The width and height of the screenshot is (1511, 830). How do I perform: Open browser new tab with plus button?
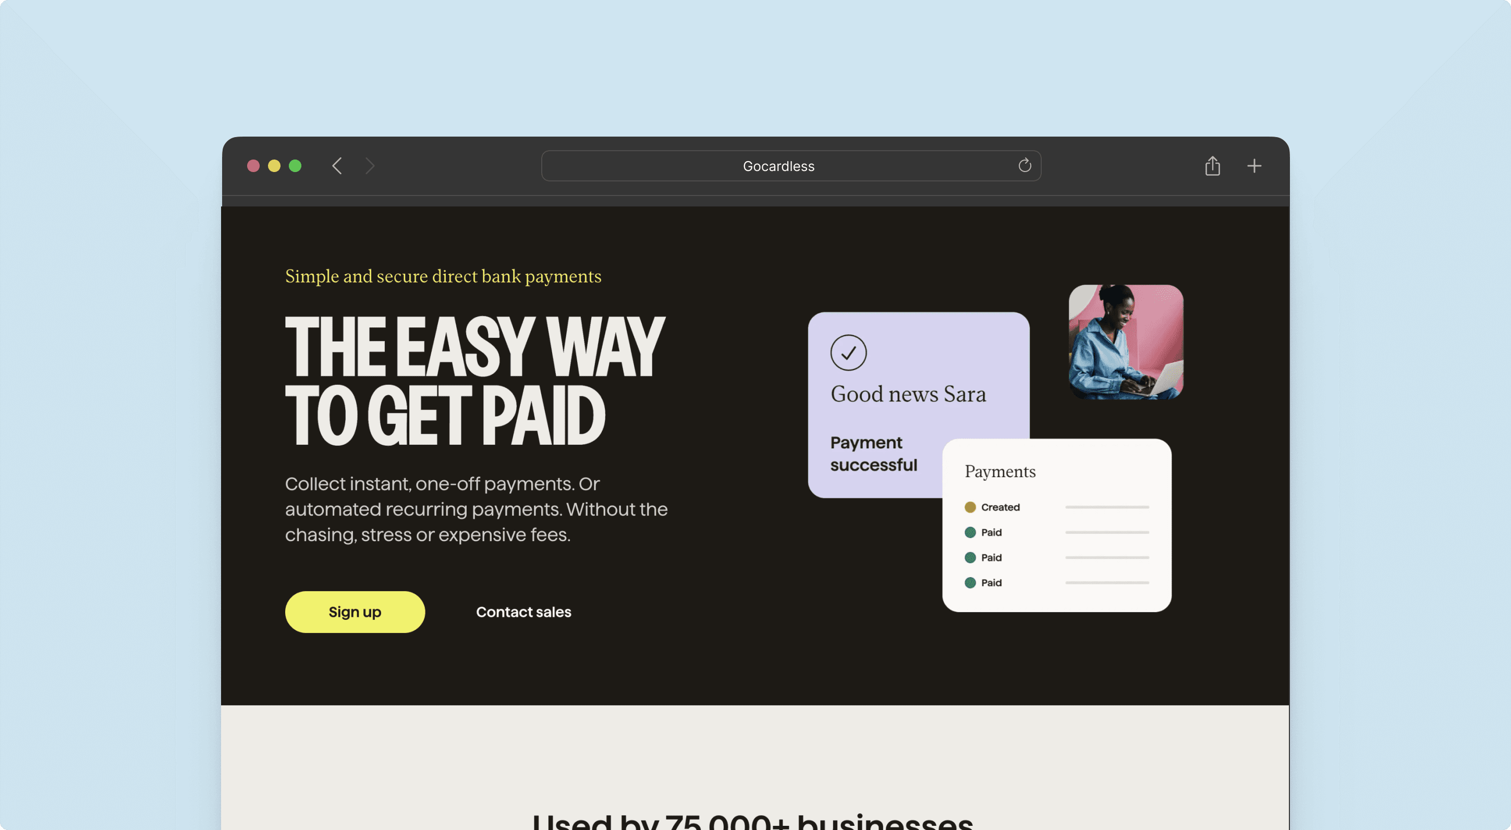pos(1254,166)
